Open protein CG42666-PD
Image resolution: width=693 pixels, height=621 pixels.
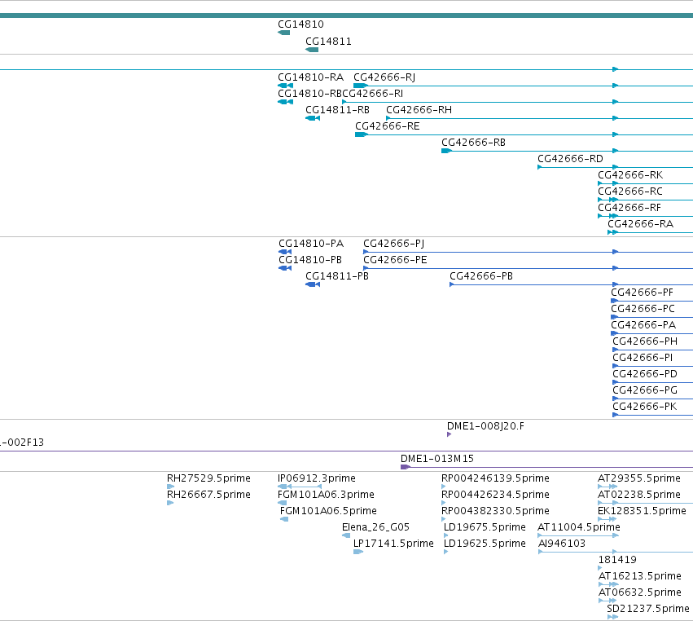click(x=645, y=374)
